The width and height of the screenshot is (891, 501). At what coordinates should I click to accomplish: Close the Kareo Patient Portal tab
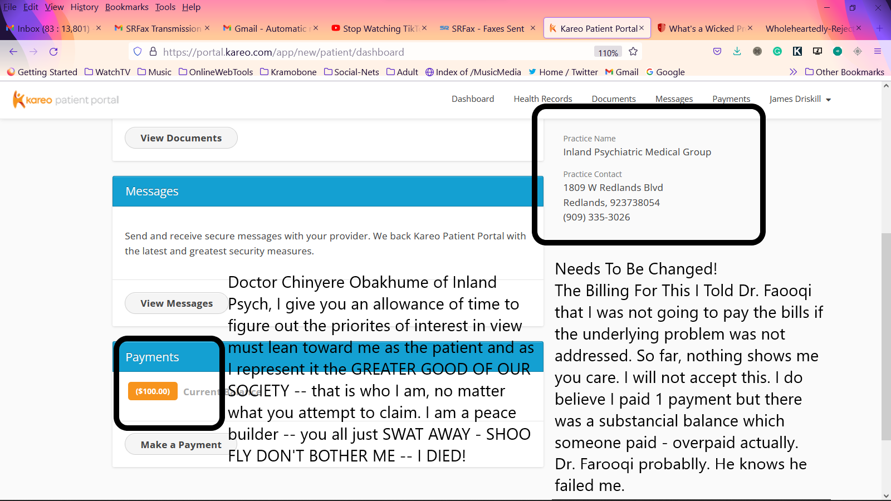coord(642,28)
